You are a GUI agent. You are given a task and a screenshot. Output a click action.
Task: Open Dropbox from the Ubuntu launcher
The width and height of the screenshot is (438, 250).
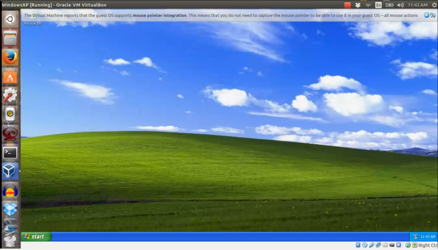point(10,210)
